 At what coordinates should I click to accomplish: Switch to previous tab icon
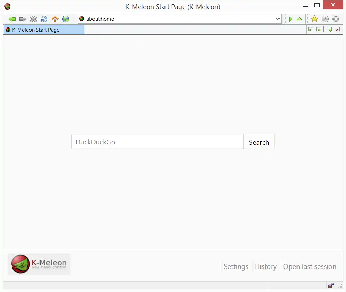[311, 29]
